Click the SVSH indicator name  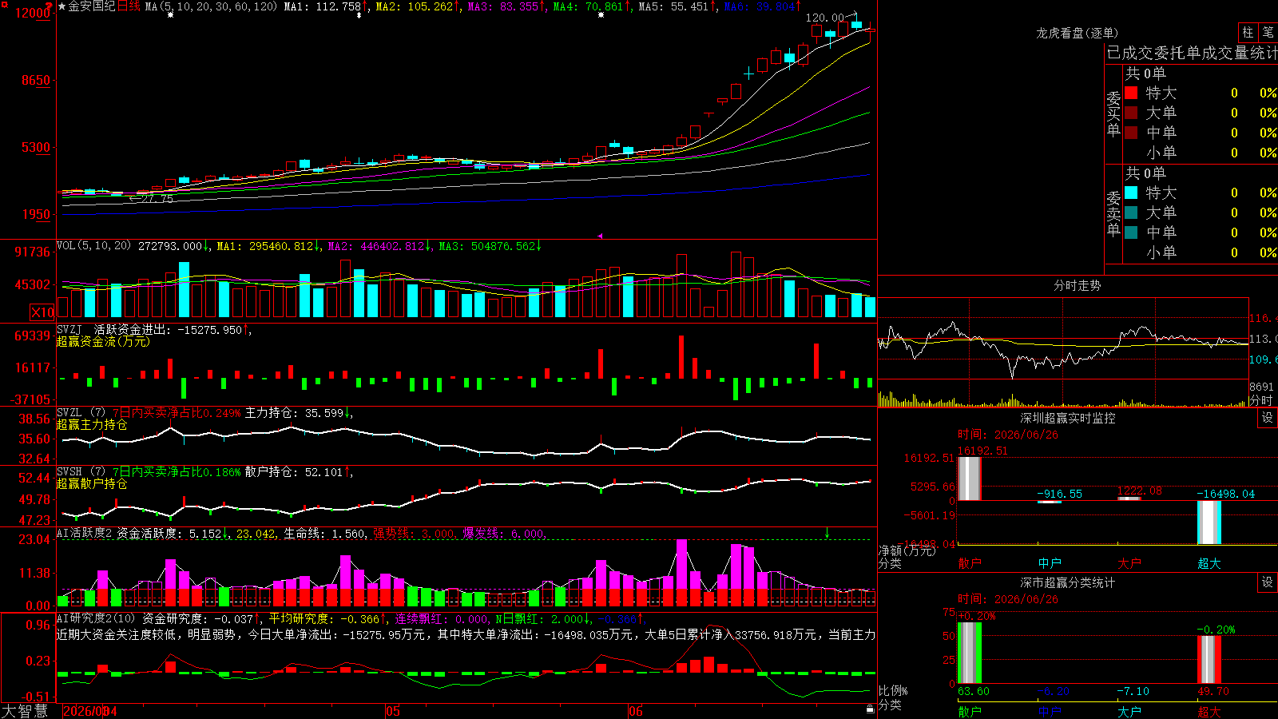[69, 471]
